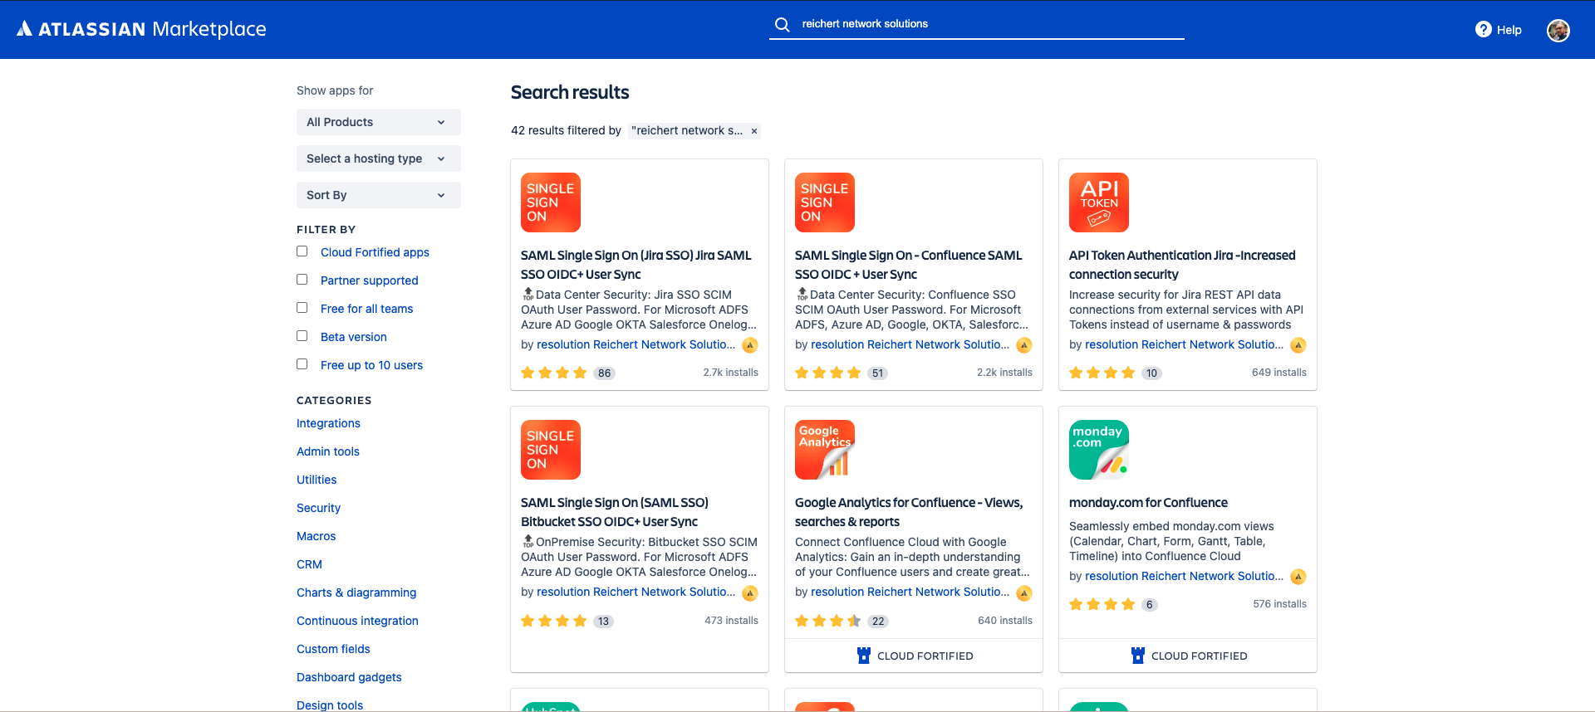The height and width of the screenshot is (712, 1595).
Task: Remove the "reichert network s..." filter chip
Action: [x=754, y=131]
